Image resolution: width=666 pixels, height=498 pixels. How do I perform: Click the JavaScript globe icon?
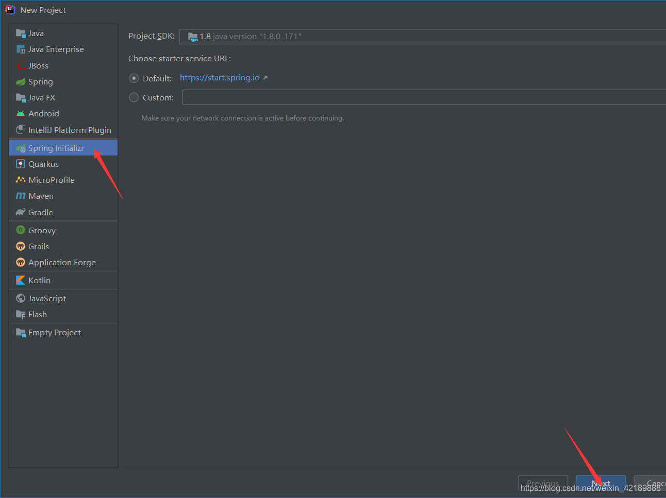[x=21, y=298]
